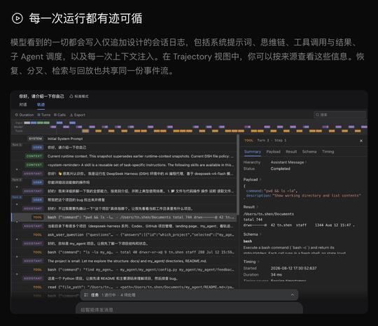
Task: Switch to the 对话 tab
Action: pyautogui.click(x=23, y=104)
